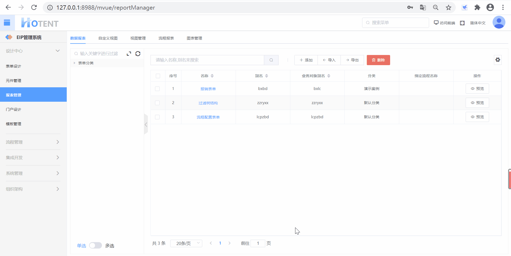
Task: Sort by 名称 column arrows
Action: tap(212, 76)
